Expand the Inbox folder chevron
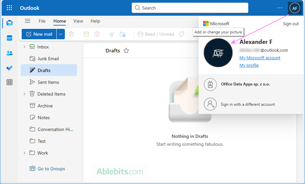The height and width of the screenshot is (184, 305). 24,47
